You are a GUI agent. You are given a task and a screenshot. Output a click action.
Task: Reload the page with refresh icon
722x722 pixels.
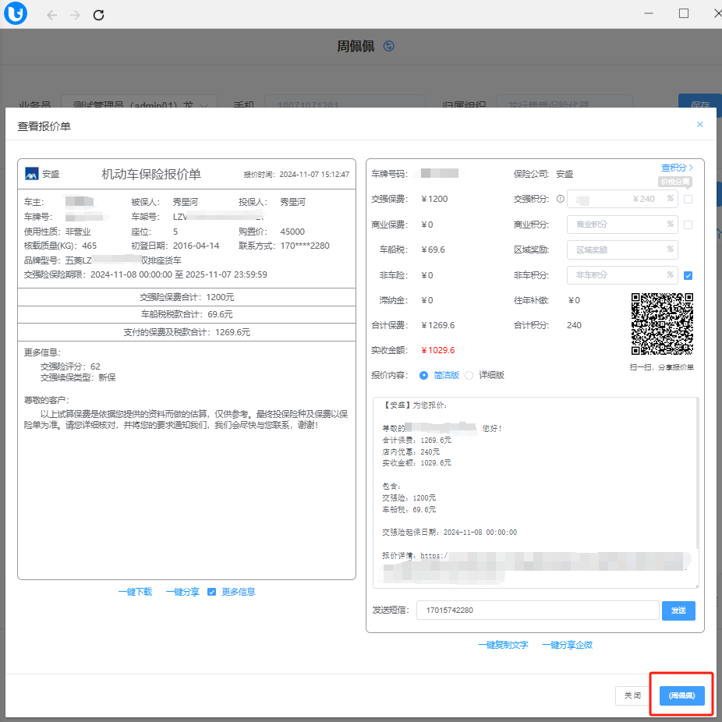(98, 15)
